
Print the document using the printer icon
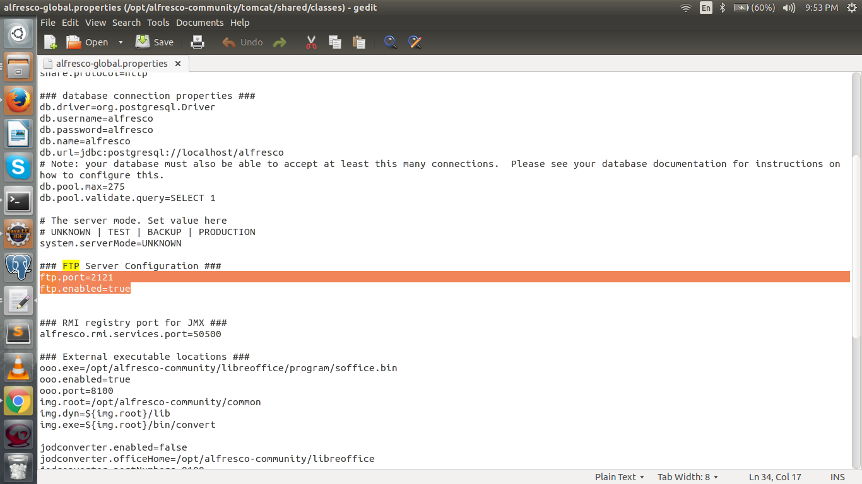click(x=198, y=42)
